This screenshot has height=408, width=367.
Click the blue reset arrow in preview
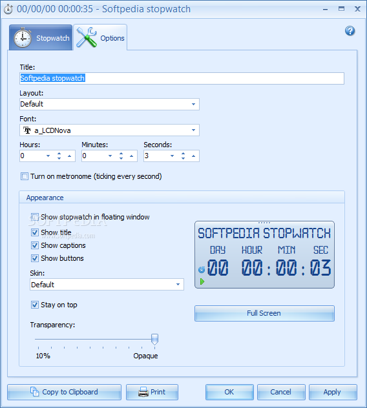pos(202,270)
